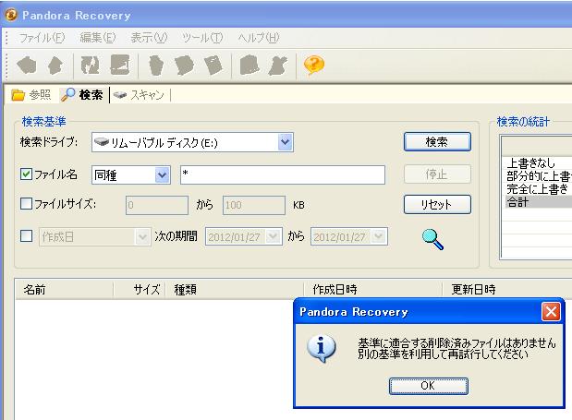Click the minimum file size field
The width and height of the screenshot is (572, 420).
[157, 205]
